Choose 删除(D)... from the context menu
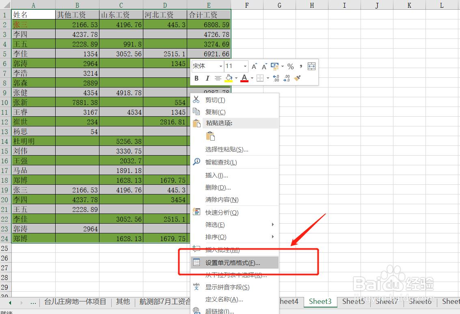 234,188
